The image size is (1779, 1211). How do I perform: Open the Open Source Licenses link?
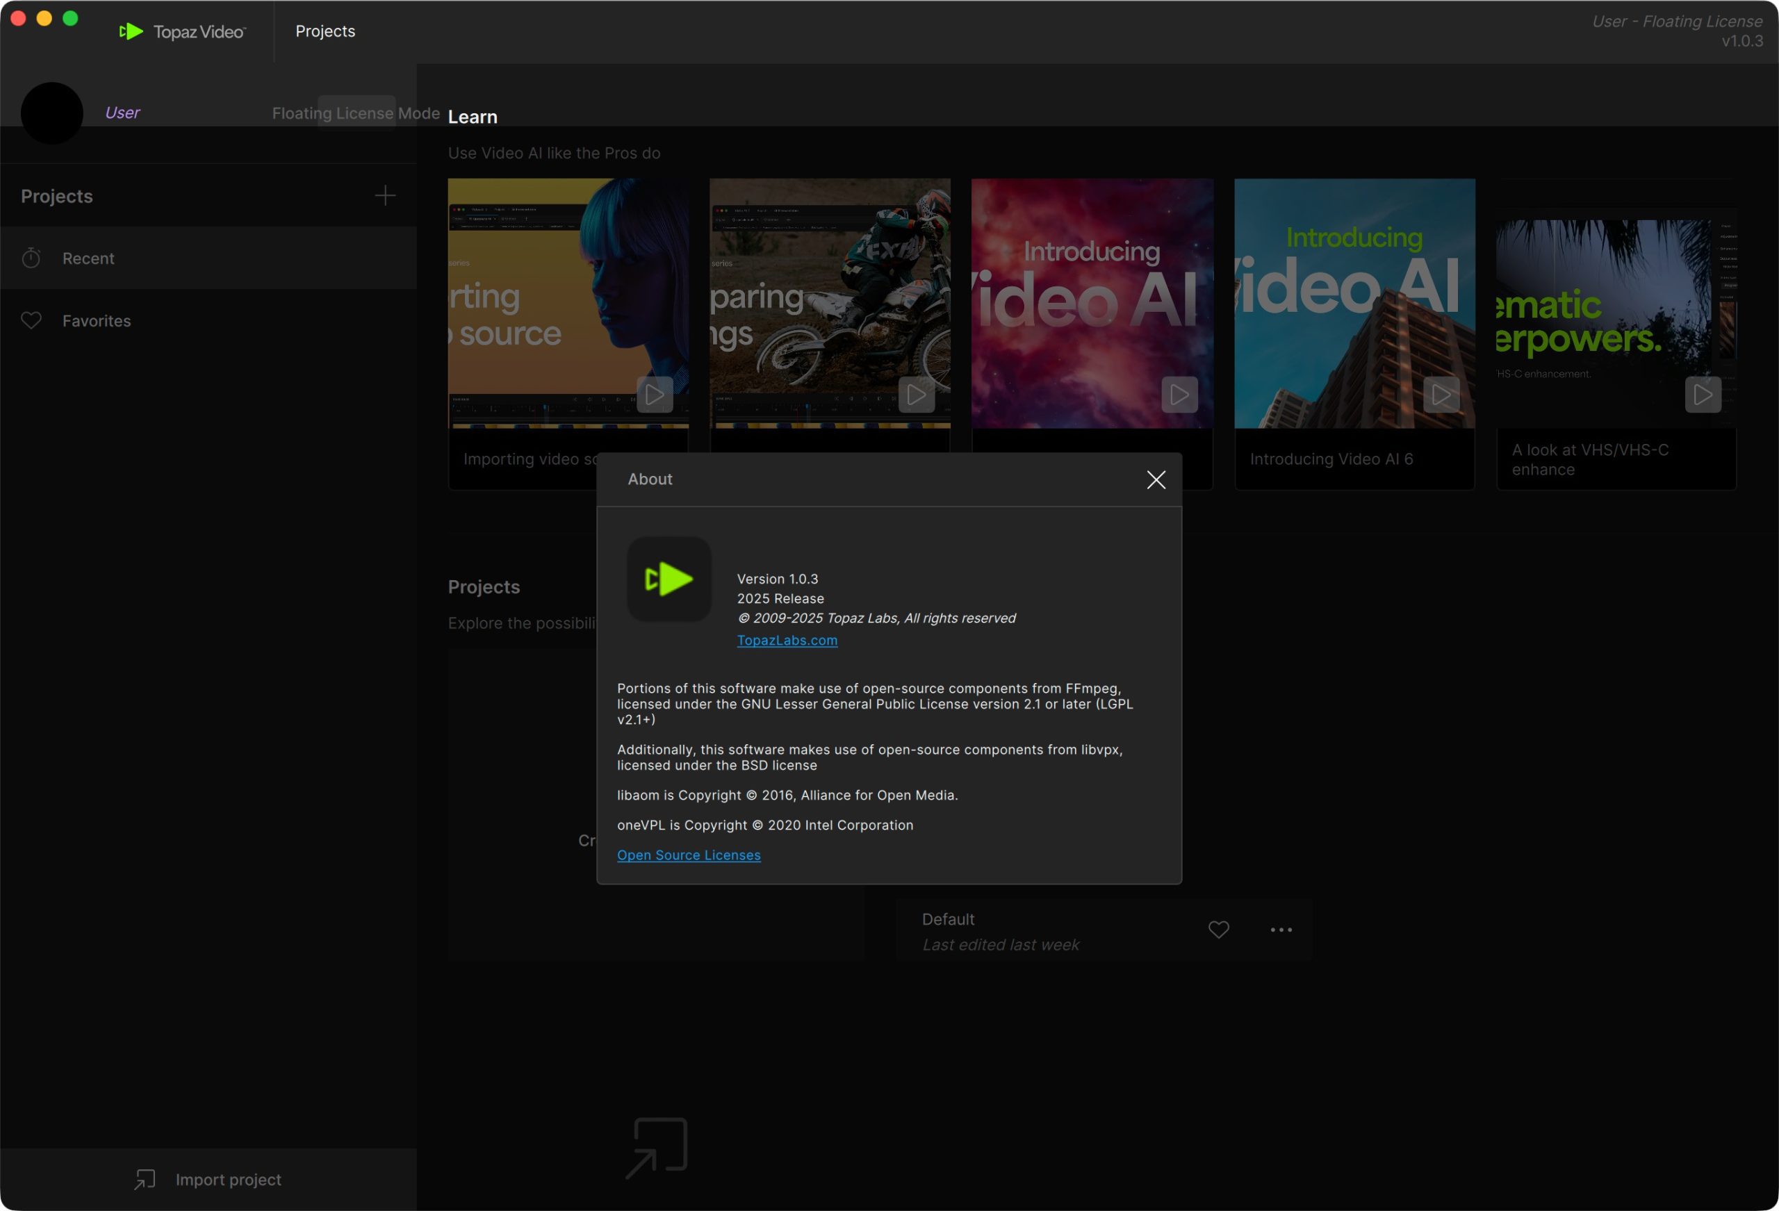(x=688, y=855)
